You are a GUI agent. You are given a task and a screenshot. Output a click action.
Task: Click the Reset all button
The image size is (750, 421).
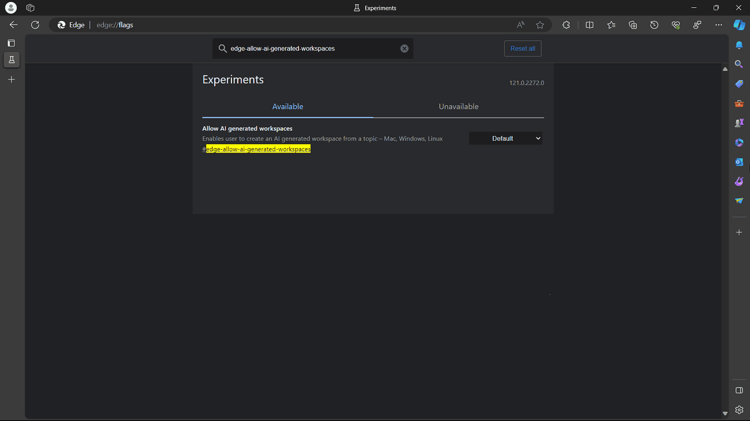(522, 48)
